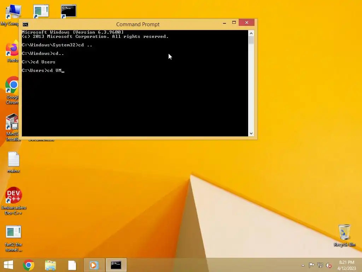Viewport: 362px width, 272px height.
Task: Launch Google Chrome from the desktop icon
Action: (12, 85)
